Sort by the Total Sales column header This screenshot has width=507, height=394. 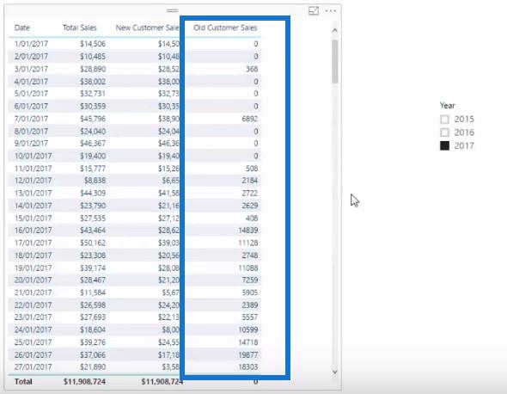pos(80,28)
